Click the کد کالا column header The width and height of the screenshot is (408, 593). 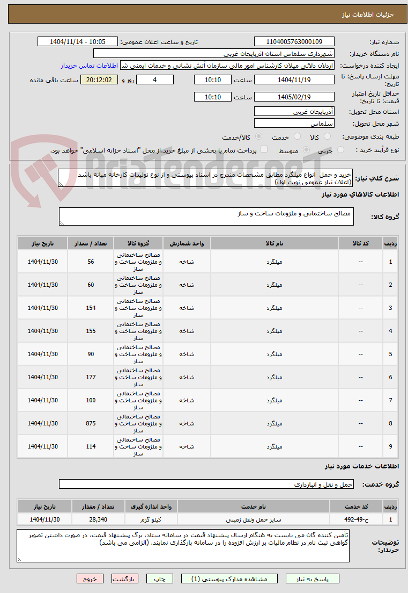[360, 243]
